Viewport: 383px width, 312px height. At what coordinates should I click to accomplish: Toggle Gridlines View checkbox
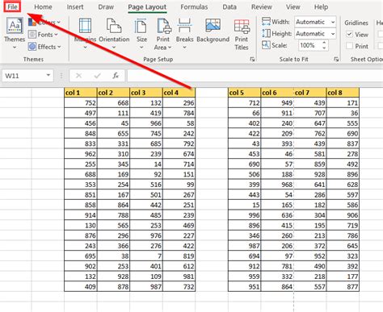tap(349, 34)
